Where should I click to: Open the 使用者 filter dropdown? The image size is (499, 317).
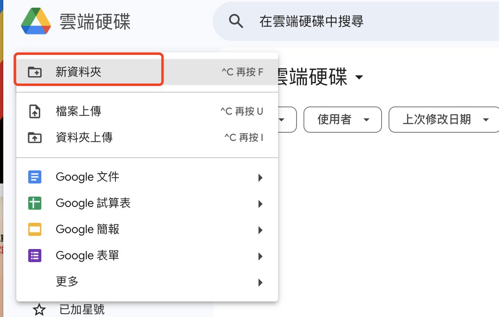point(343,120)
